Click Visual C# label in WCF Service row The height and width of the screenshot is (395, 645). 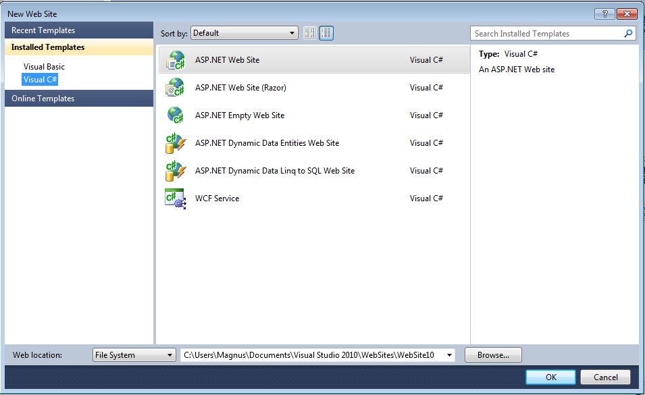426,199
